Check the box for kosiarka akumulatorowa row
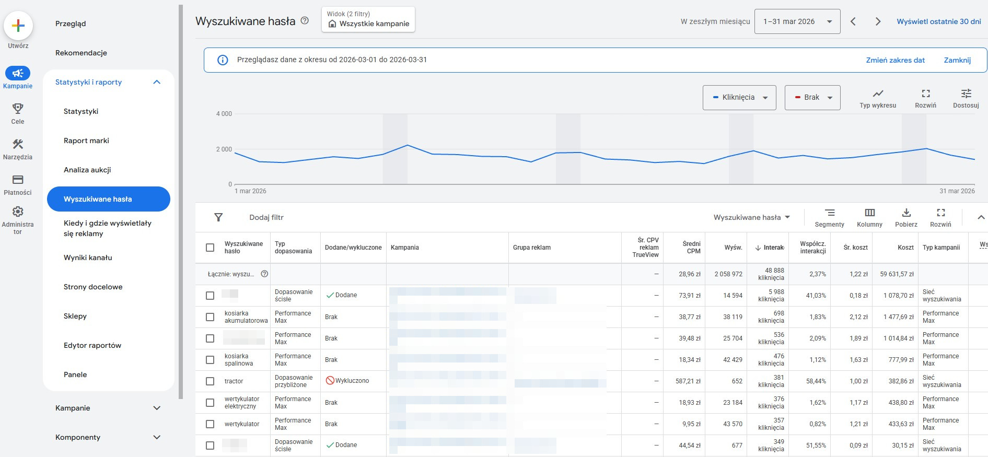Viewport: 988px width, 457px height. [210, 317]
